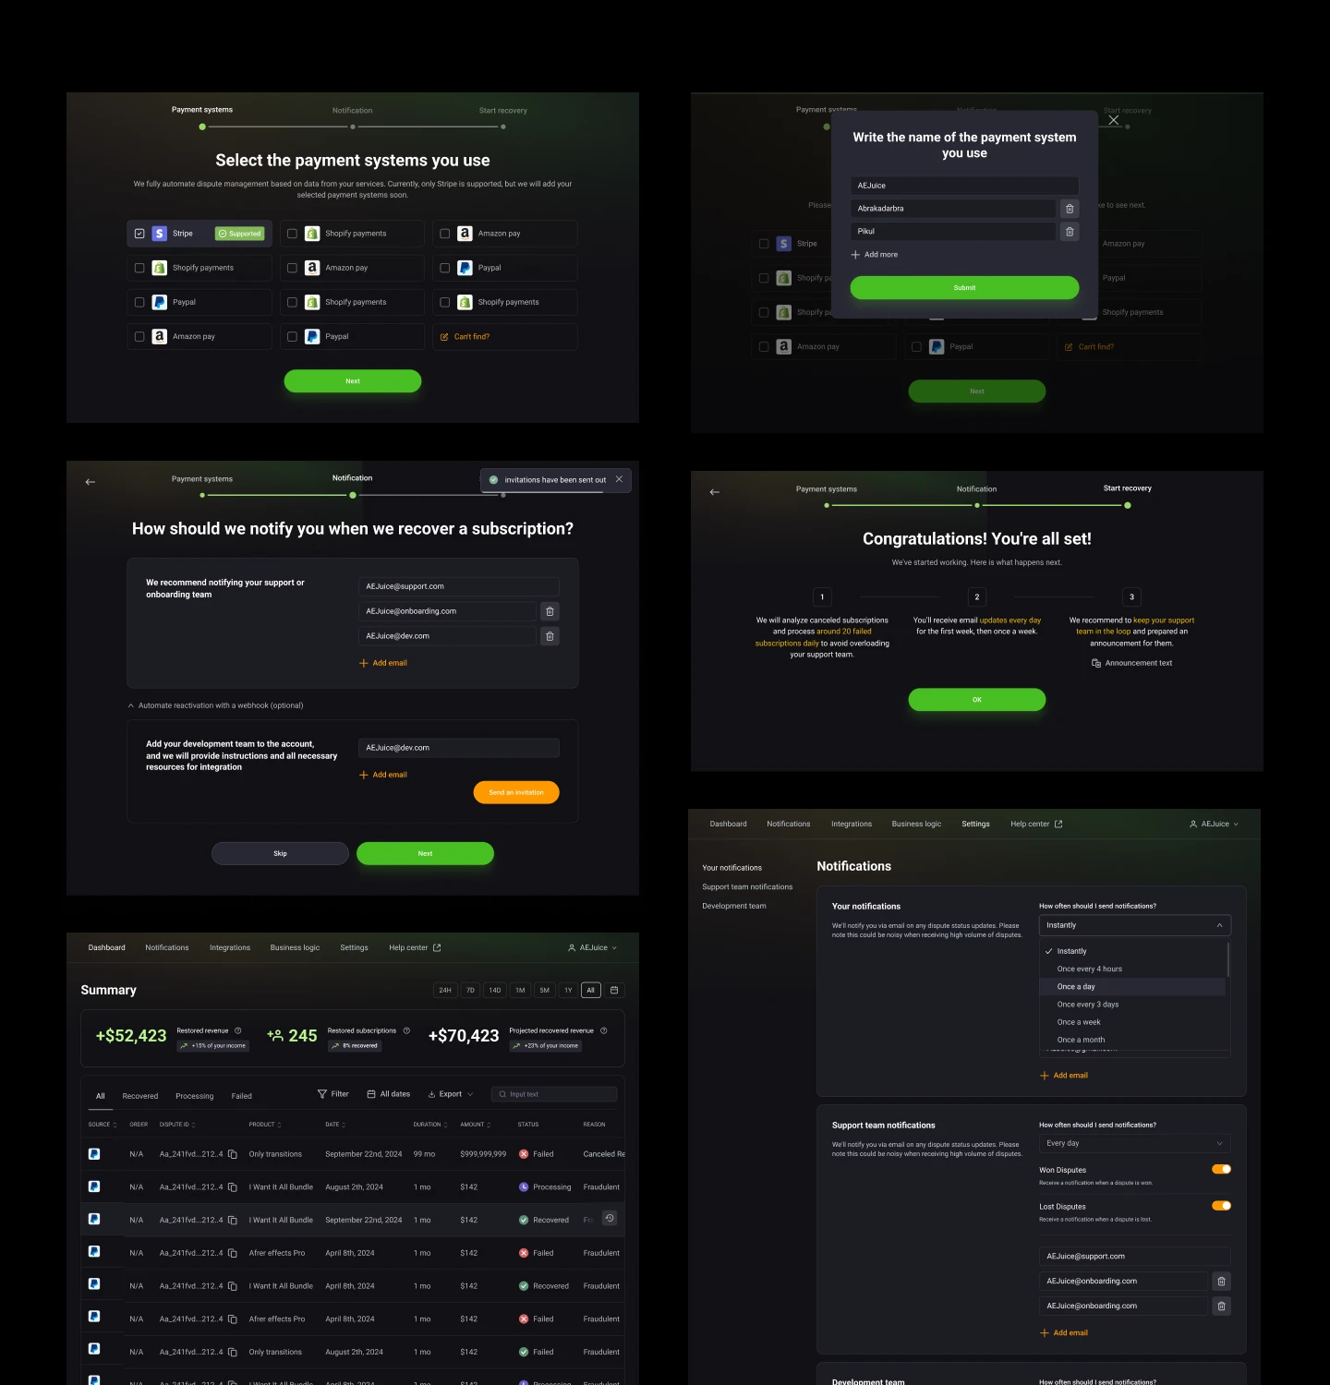Tick dimmed Amazon pay checkbox behind the dialog
1330x1385 pixels.
click(x=764, y=347)
